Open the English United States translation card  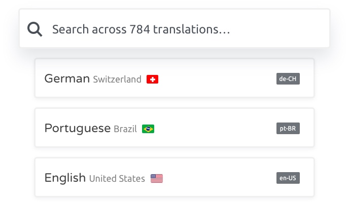(x=174, y=177)
